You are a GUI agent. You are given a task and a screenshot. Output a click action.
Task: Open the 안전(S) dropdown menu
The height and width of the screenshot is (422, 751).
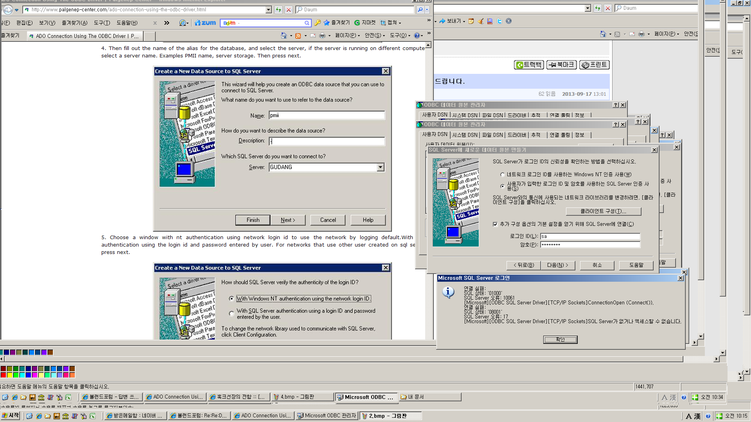coord(375,36)
